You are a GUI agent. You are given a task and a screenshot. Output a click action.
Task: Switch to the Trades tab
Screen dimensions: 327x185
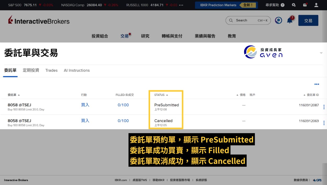point(51,70)
